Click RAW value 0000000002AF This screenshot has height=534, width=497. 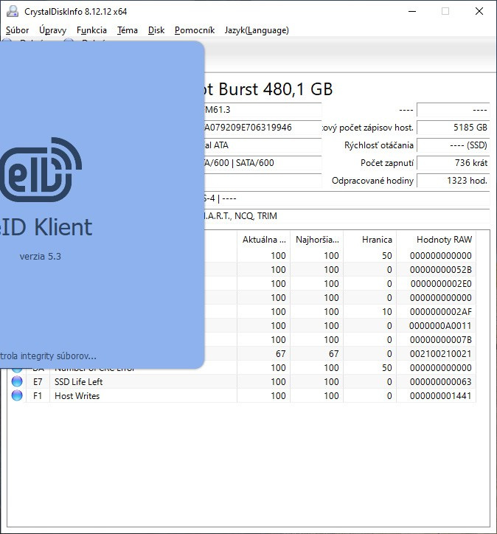click(441, 311)
